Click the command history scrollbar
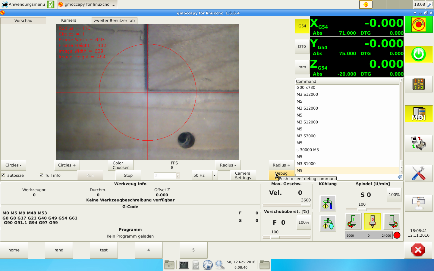The height and width of the screenshot is (271, 434). point(401,126)
